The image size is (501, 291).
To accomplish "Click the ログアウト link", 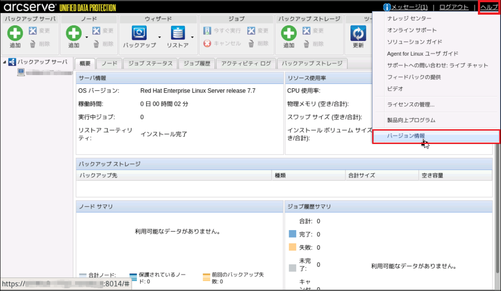I will [x=453, y=7].
